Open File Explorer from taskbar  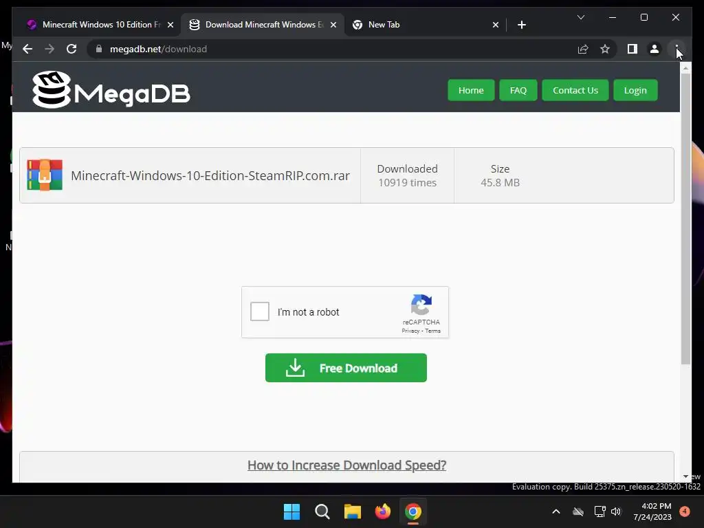[353, 511]
